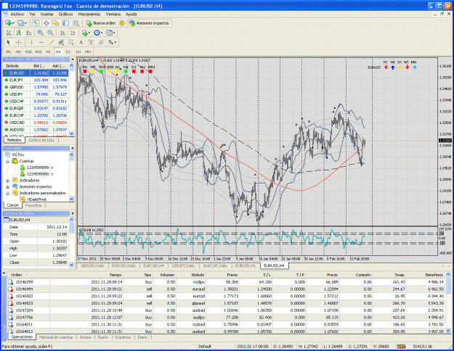Select the text label 'T' tool
Viewport: 454px width, 351px height.
tap(91, 43)
